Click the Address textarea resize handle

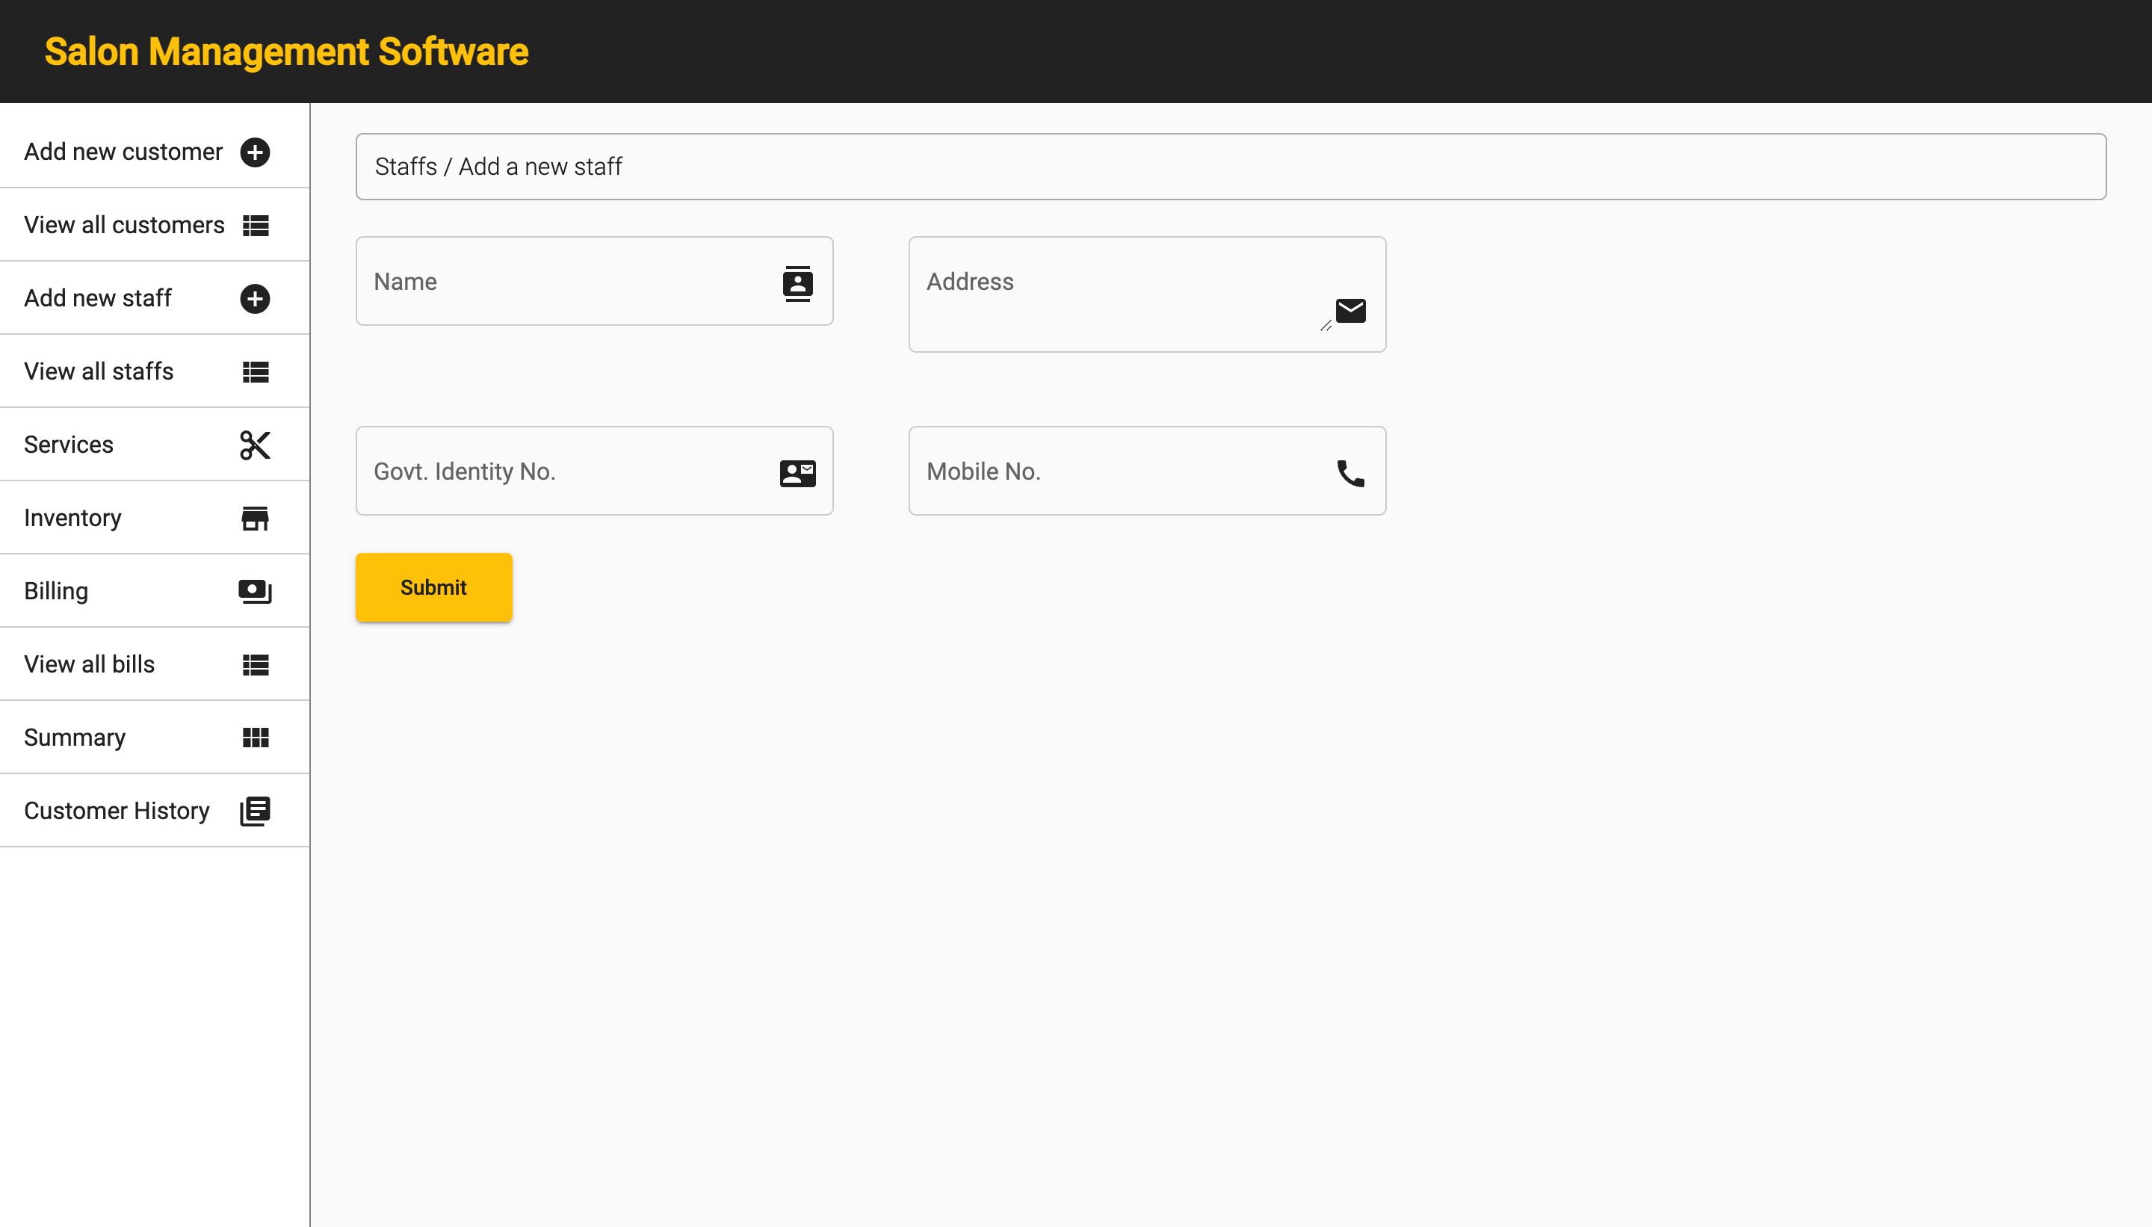1326,325
